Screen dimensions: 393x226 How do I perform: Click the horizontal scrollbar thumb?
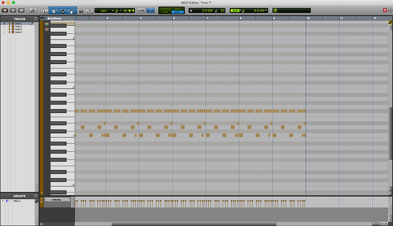click(194, 224)
